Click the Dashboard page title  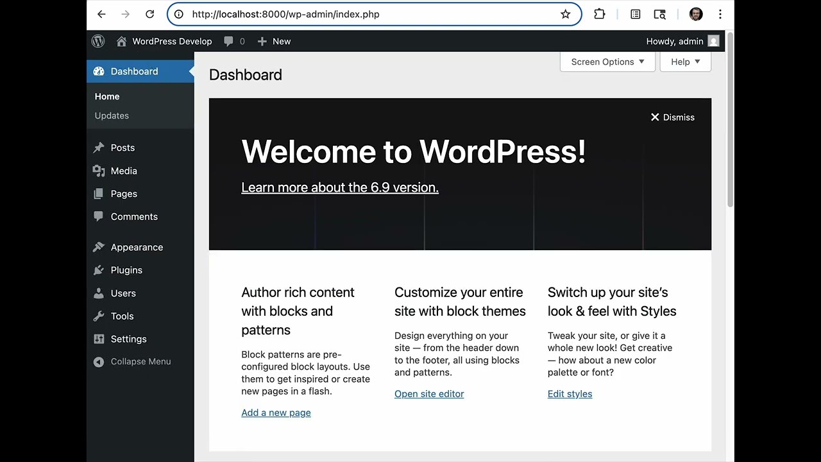(246, 75)
